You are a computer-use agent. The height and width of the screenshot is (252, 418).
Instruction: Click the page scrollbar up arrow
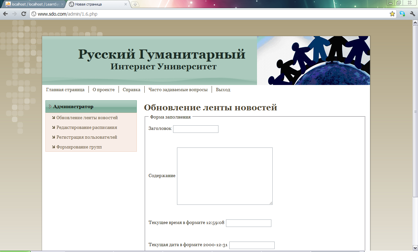tap(415, 22)
